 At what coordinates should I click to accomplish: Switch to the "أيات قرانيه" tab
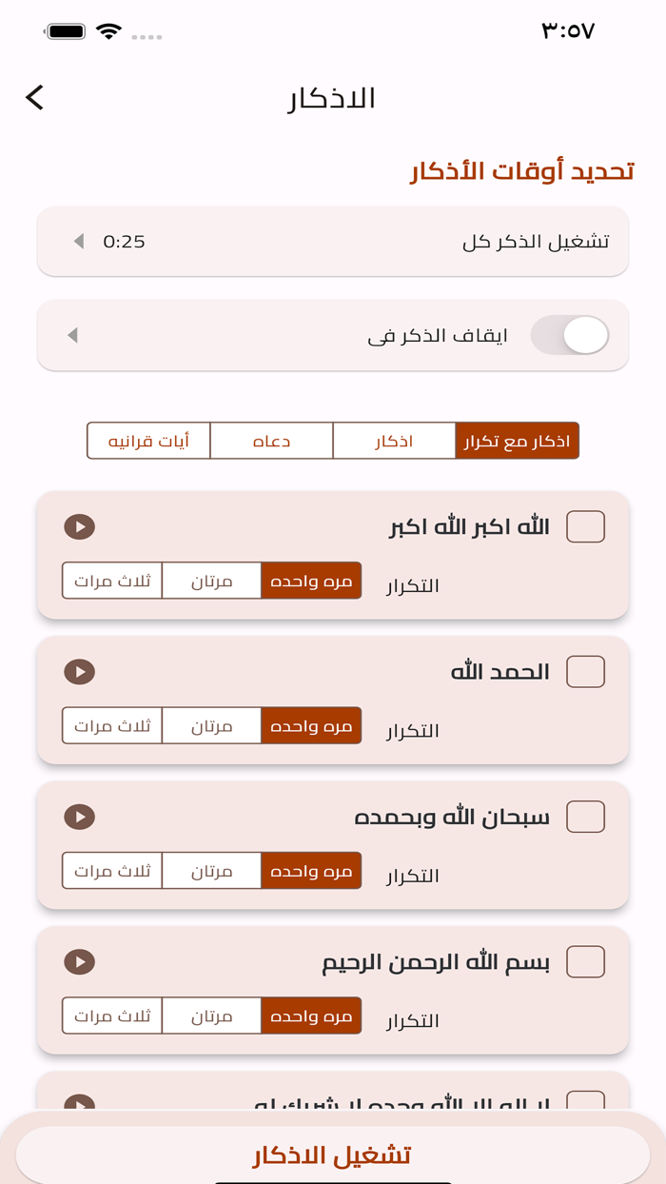147,440
